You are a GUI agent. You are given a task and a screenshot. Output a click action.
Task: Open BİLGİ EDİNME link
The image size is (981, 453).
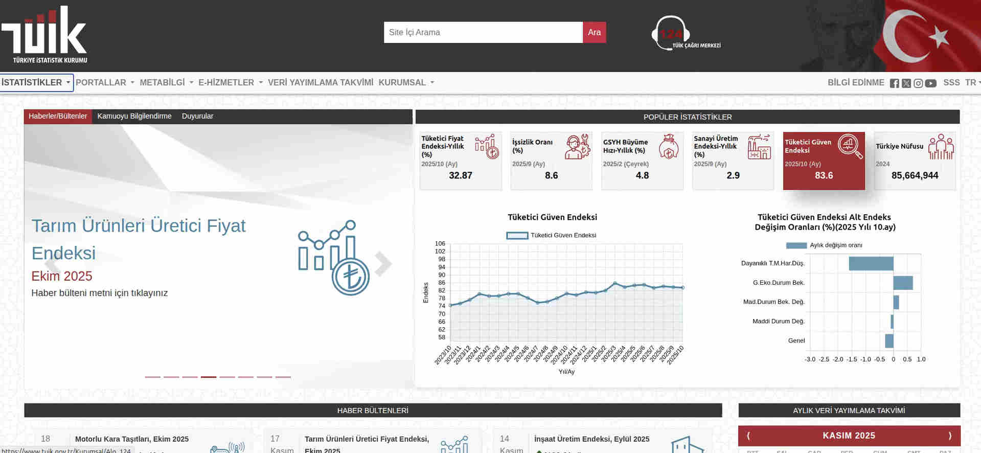(856, 83)
